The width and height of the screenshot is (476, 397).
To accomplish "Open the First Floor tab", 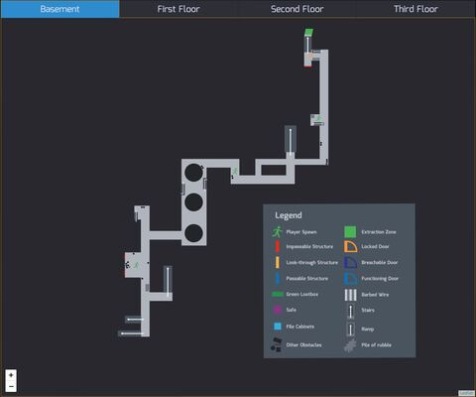I will pyautogui.click(x=178, y=9).
